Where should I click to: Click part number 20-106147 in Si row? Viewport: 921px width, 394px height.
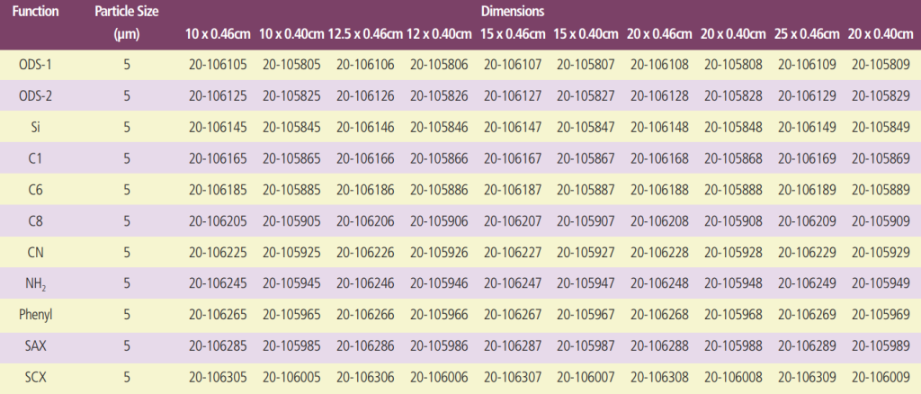(511, 128)
